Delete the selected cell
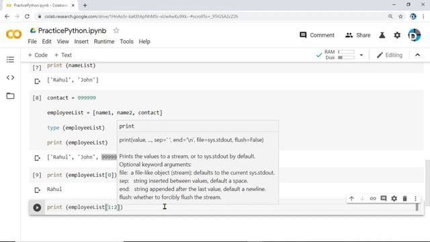The width and height of the screenshot is (430, 242). click(404, 198)
